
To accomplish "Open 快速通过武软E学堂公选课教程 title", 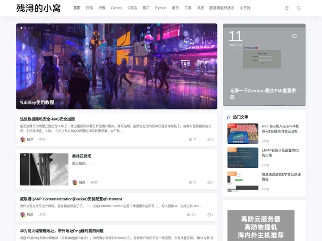I will pyautogui.click(x=281, y=177).
